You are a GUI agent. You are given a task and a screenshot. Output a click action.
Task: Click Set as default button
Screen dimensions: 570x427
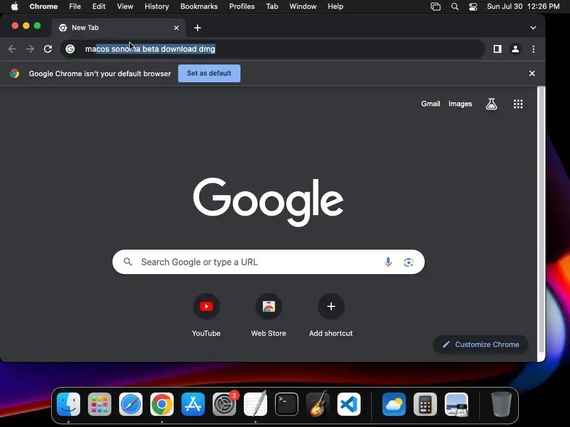point(209,73)
